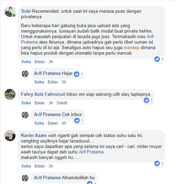Open the like reaction on Karim Azam's comment
The image size is (176, 184).
[x=159, y=163]
